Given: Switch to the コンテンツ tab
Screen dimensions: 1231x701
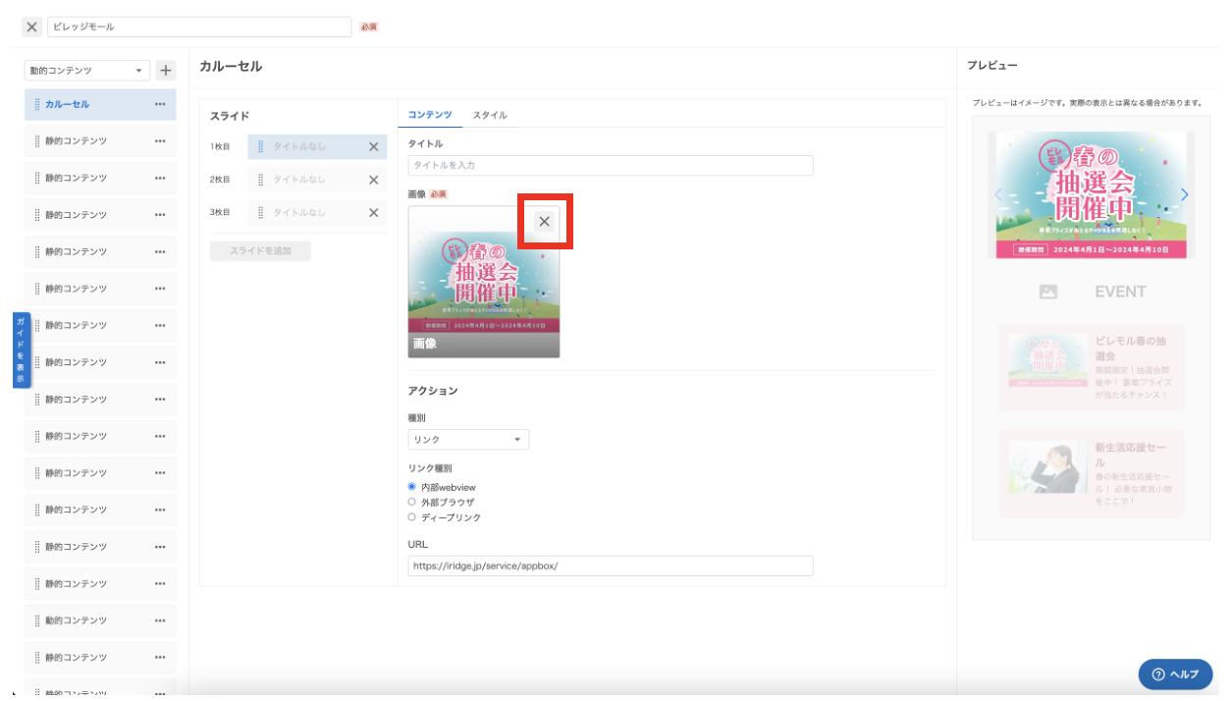Looking at the screenshot, I should (x=430, y=115).
